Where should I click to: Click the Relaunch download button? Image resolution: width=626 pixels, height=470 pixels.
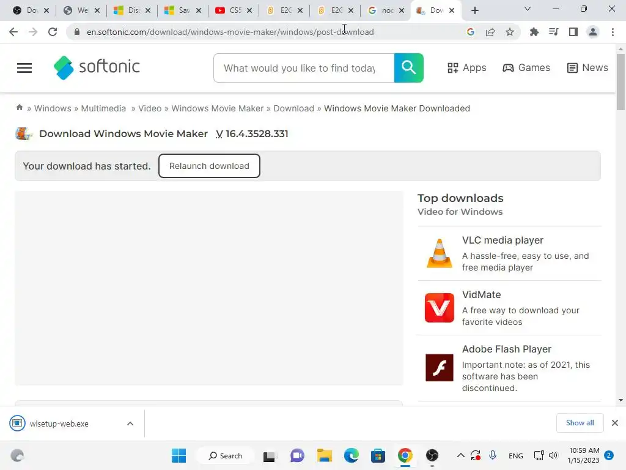pos(209,166)
